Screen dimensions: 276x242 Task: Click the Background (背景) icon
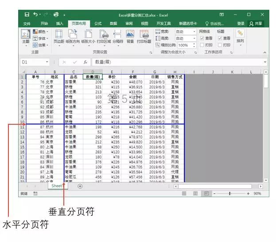point(130,34)
